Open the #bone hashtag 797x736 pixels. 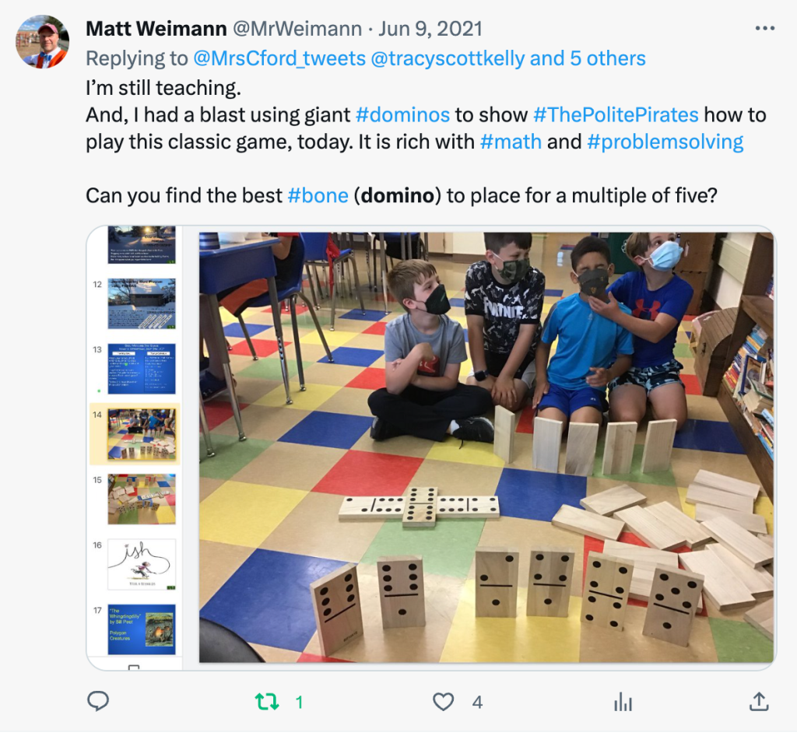[x=318, y=195]
